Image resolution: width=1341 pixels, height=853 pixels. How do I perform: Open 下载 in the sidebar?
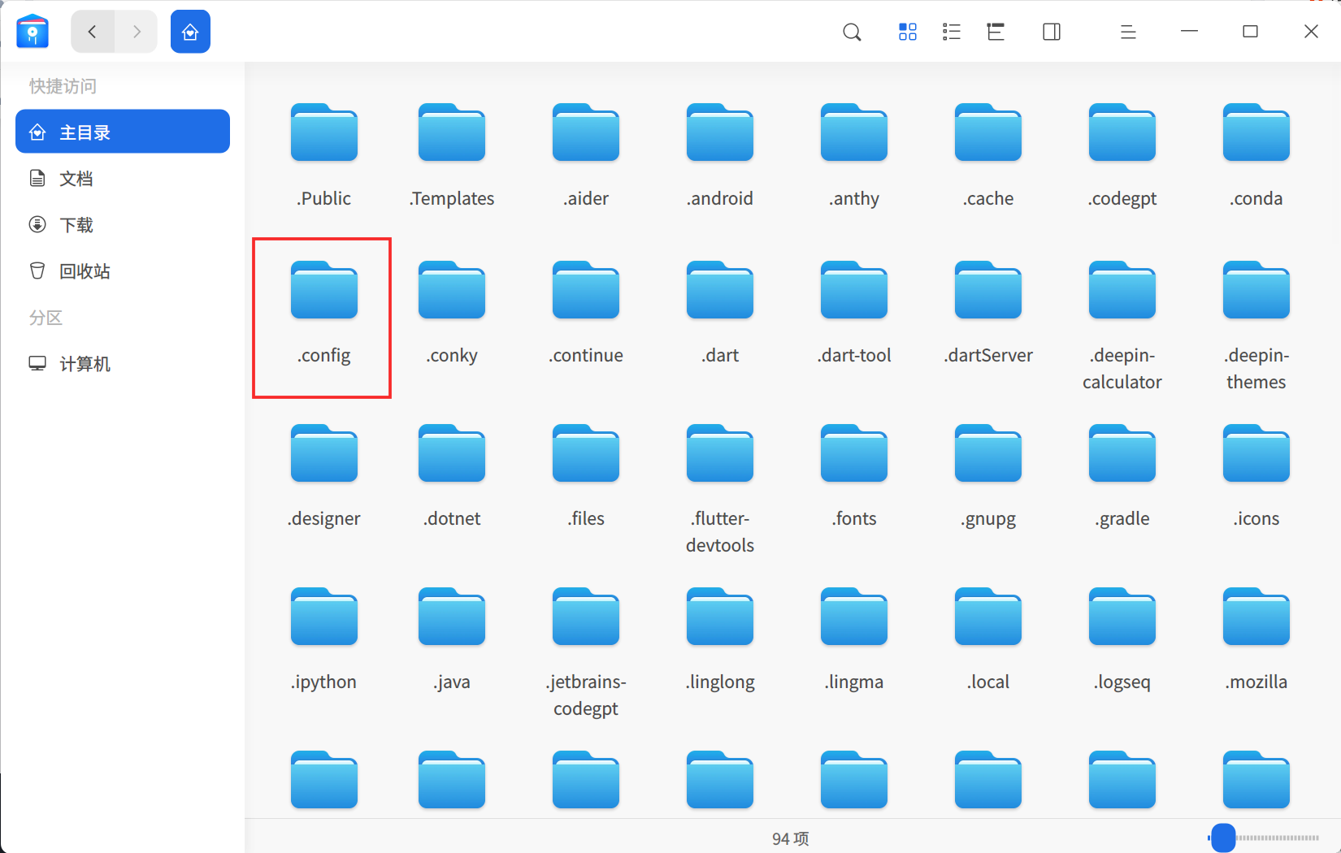(123, 225)
